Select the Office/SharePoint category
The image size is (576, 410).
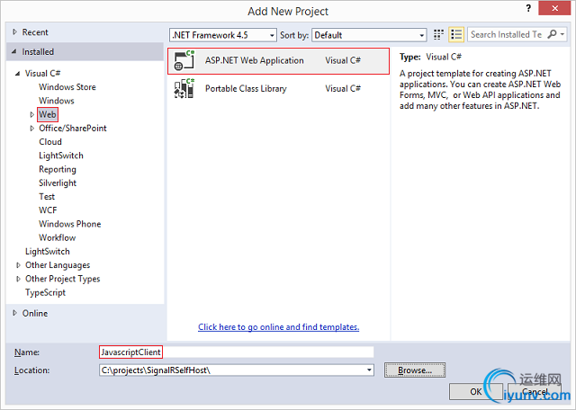[x=73, y=128]
